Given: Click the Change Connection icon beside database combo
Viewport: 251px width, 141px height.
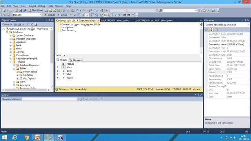Looking at the screenshot, I should point(9,15).
